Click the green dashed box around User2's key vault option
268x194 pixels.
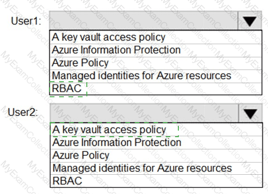(114, 130)
